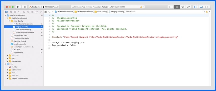216x91 pixels.
Task: Click MultiSchemeProject project in jump bar
Action: coord(64,12)
